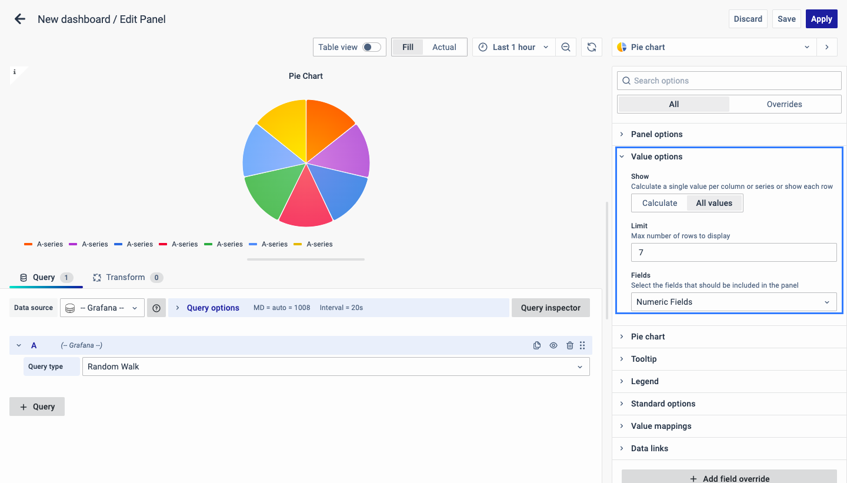Refresh the dashboard with the refresh icon
The height and width of the screenshot is (483, 847).
(592, 47)
